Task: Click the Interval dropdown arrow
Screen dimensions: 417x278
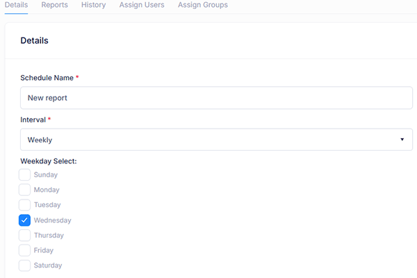Action: (x=402, y=140)
